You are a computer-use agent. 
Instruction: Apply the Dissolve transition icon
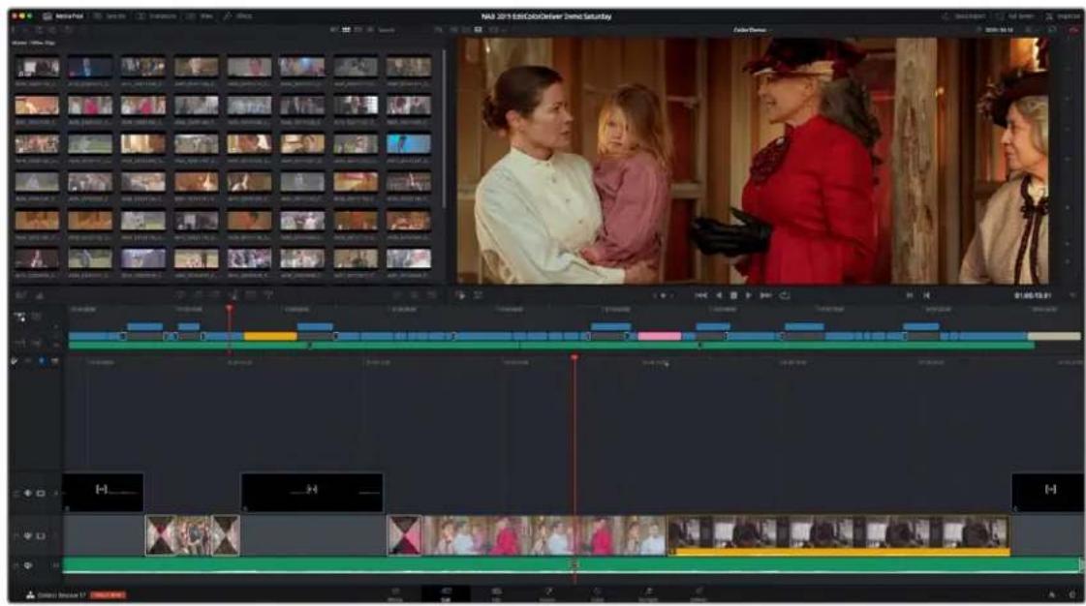(415, 294)
